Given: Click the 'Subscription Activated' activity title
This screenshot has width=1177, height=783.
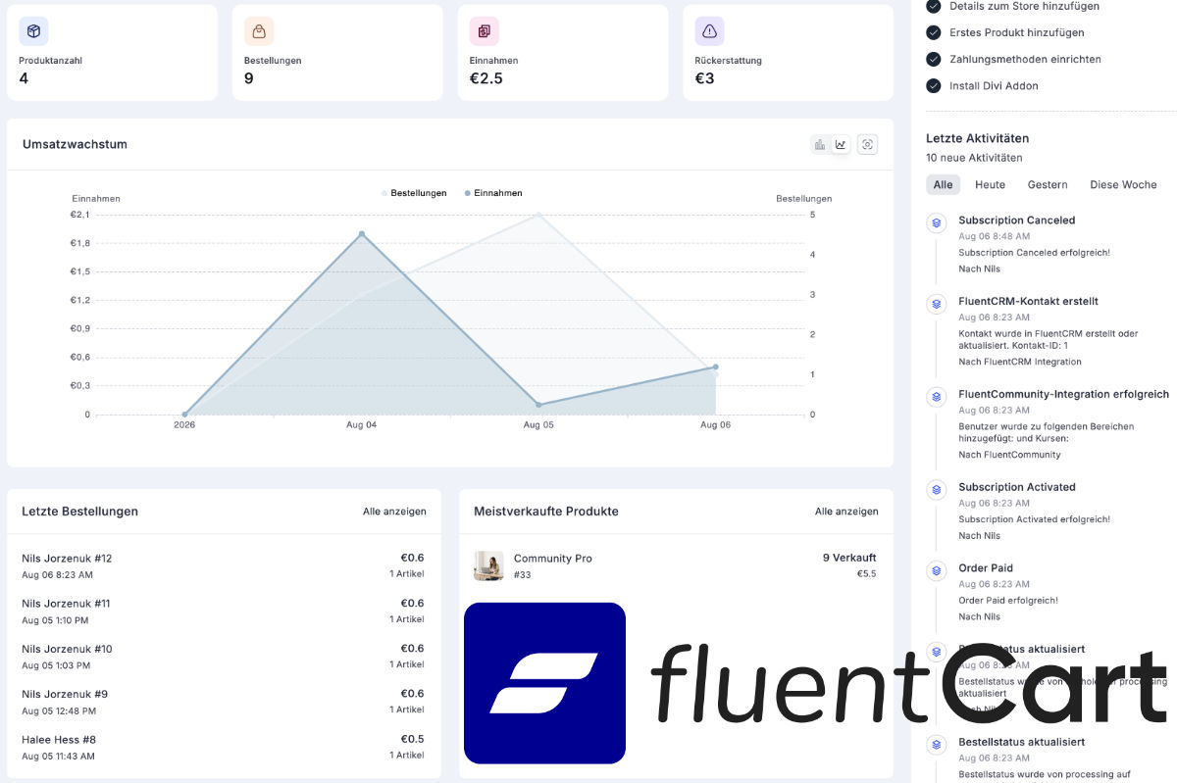Looking at the screenshot, I should click(x=1017, y=487).
